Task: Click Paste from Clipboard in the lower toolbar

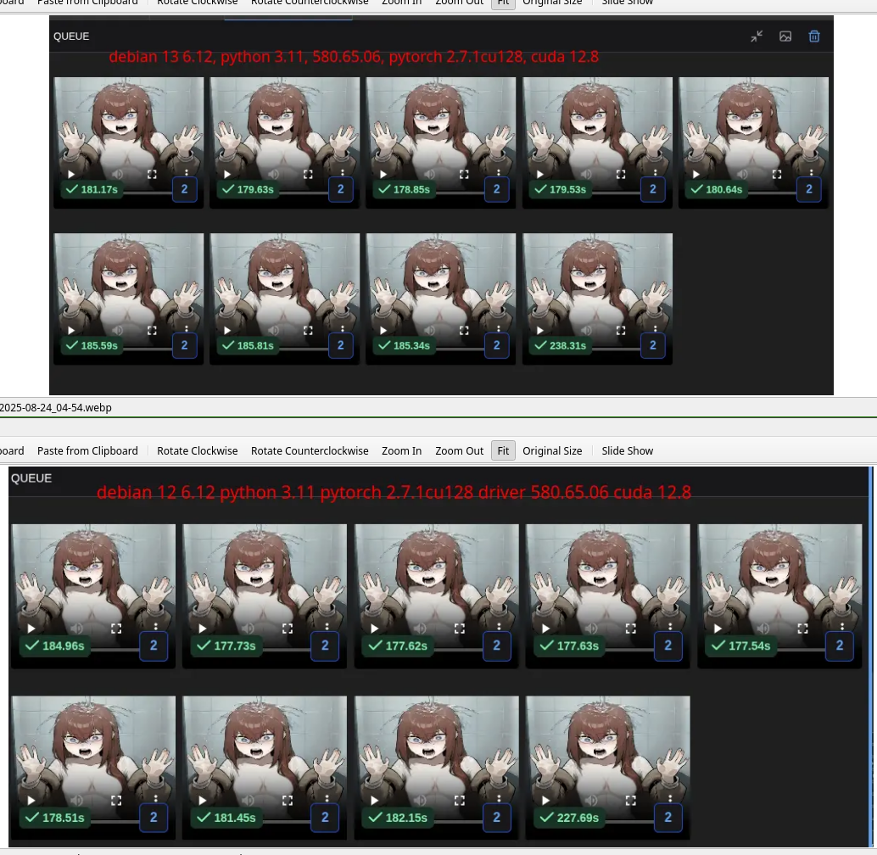Action: [87, 450]
